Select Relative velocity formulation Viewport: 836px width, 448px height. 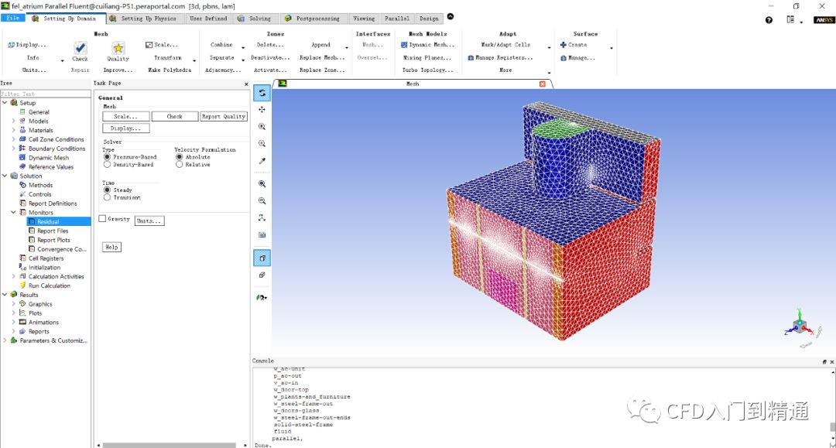point(179,165)
